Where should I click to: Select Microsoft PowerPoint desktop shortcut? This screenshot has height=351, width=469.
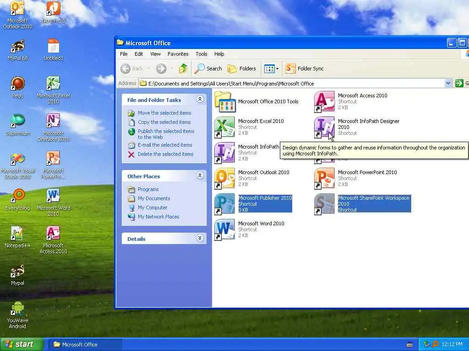coord(53,165)
